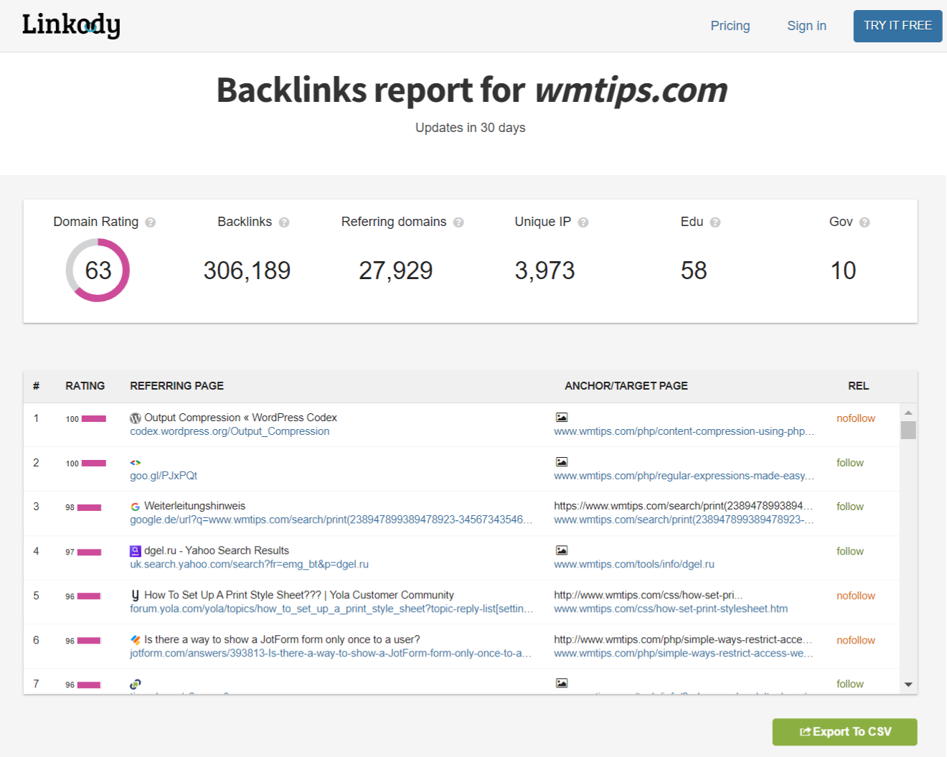Select the Sign in menu item
Screen dimensions: 947x757
click(806, 25)
